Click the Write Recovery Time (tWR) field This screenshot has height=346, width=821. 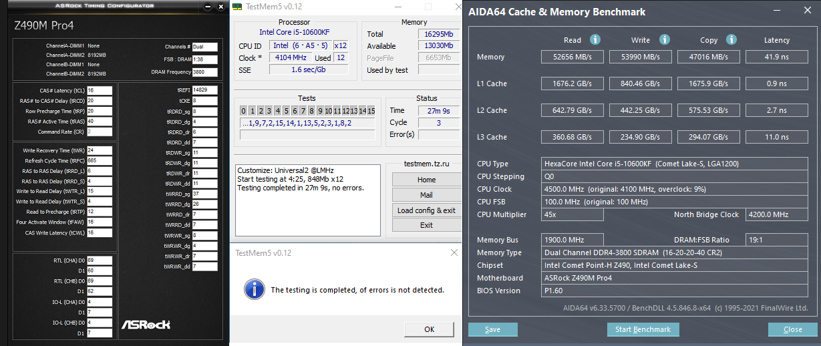pyautogui.click(x=99, y=150)
